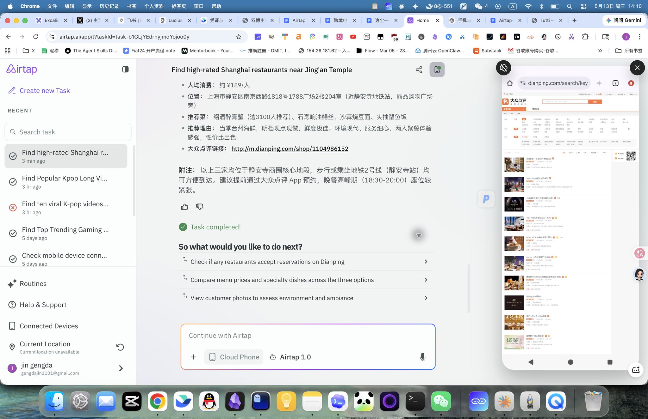Open Check mobile device conn... task
This screenshot has height=419, width=648.
(66, 259)
